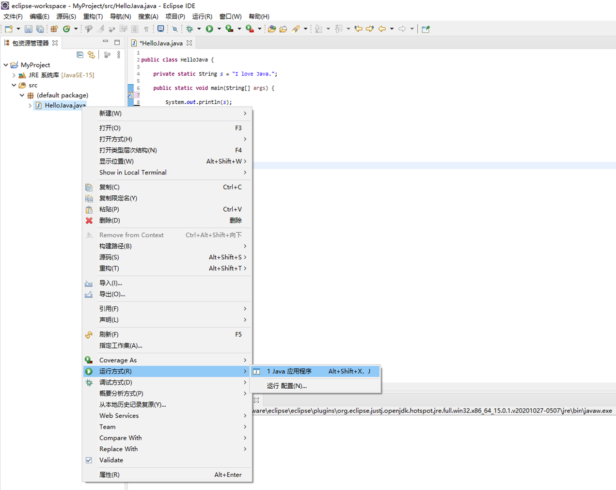The width and height of the screenshot is (616, 490).
Task: Click Link with Editor in Package Explorer
Action: click(91, 55)
